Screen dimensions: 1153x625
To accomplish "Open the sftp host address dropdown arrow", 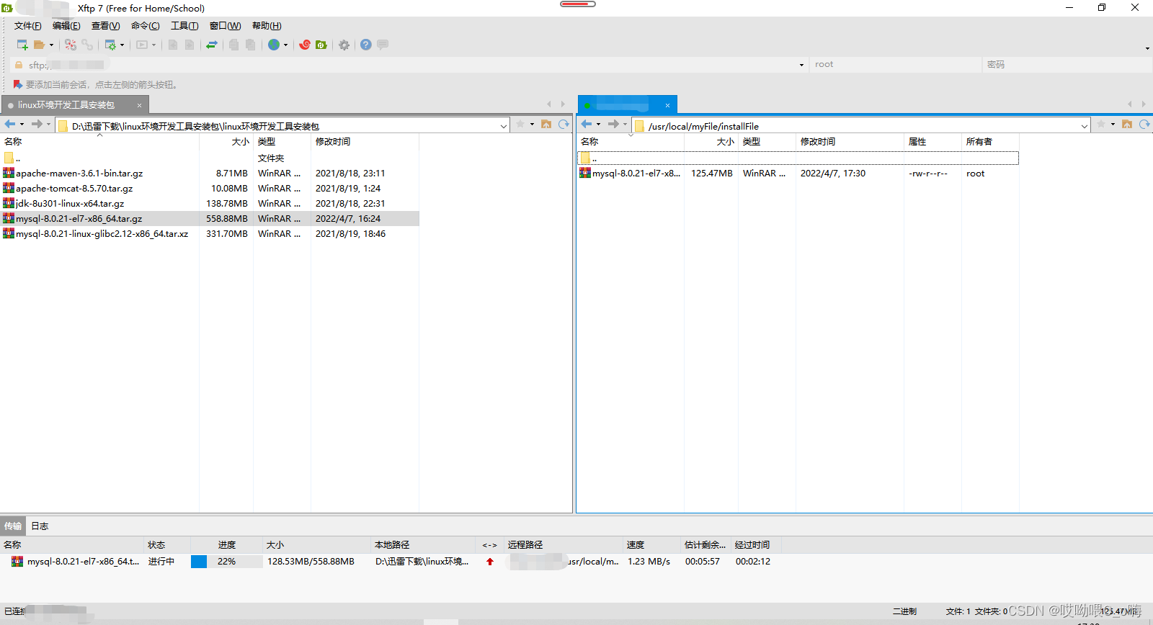I will [801, 65].
